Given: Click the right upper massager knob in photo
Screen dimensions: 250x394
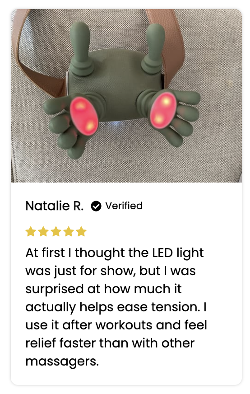Looking at the screenshot, I should coord(153,48).
